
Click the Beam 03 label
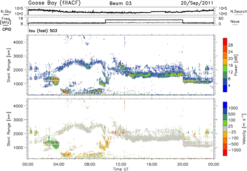click(120, 3)
